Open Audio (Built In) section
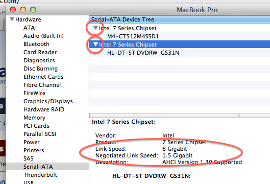Image resolution: width=270 pixels, height=184 pixels. 43,36
